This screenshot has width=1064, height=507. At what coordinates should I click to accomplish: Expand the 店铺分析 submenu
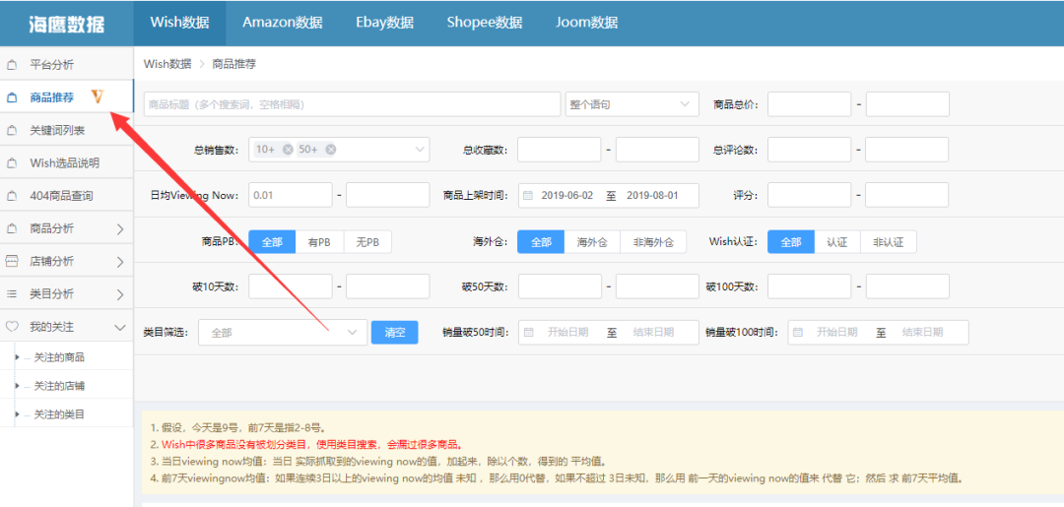click(x=120, y=262)
